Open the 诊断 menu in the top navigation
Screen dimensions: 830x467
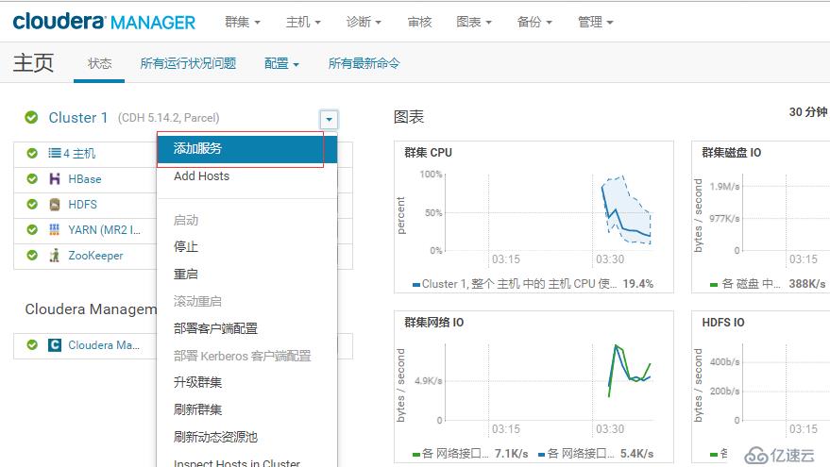364,23
